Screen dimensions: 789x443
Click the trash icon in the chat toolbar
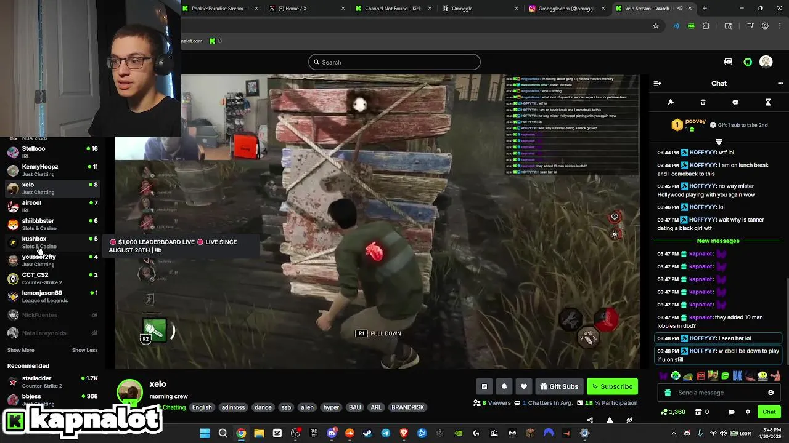[703, 102]
